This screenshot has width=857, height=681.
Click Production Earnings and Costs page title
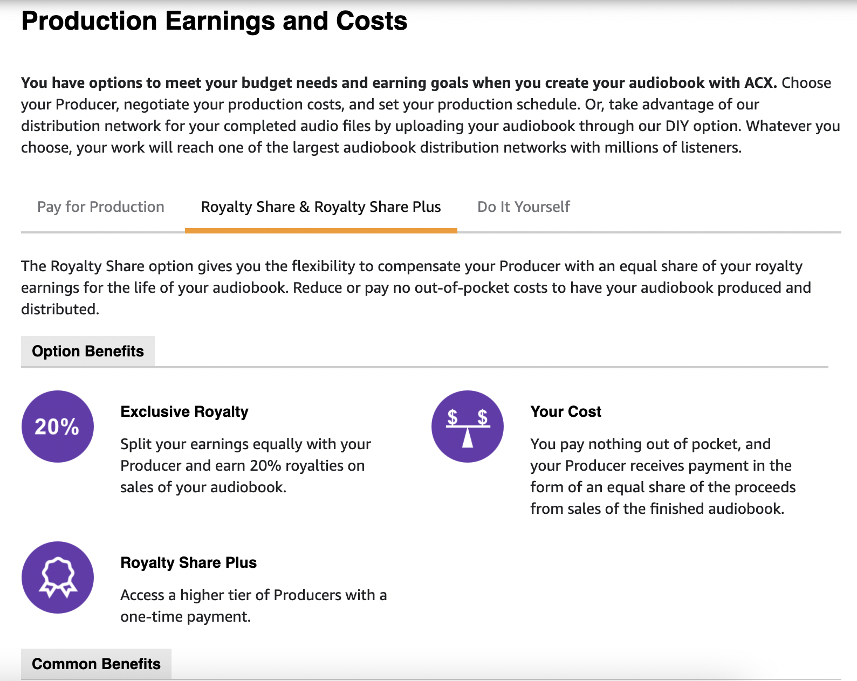point(214,21)
